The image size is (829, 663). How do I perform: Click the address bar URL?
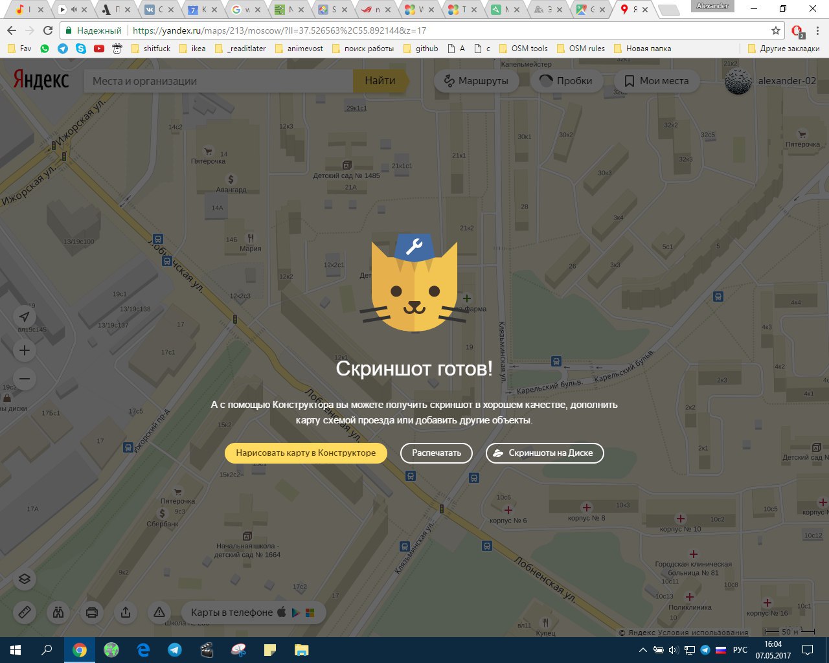pyautogui.click(x=279, y=30)
